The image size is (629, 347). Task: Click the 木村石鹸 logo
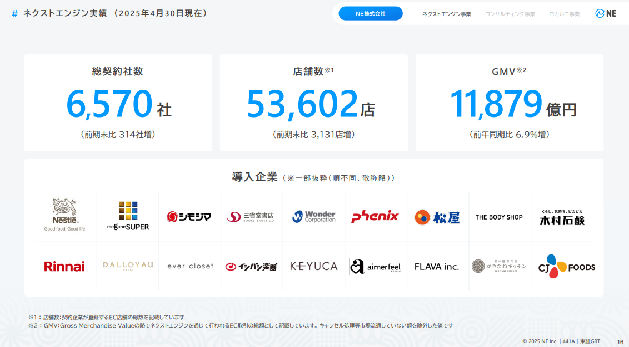click(562, 217)
